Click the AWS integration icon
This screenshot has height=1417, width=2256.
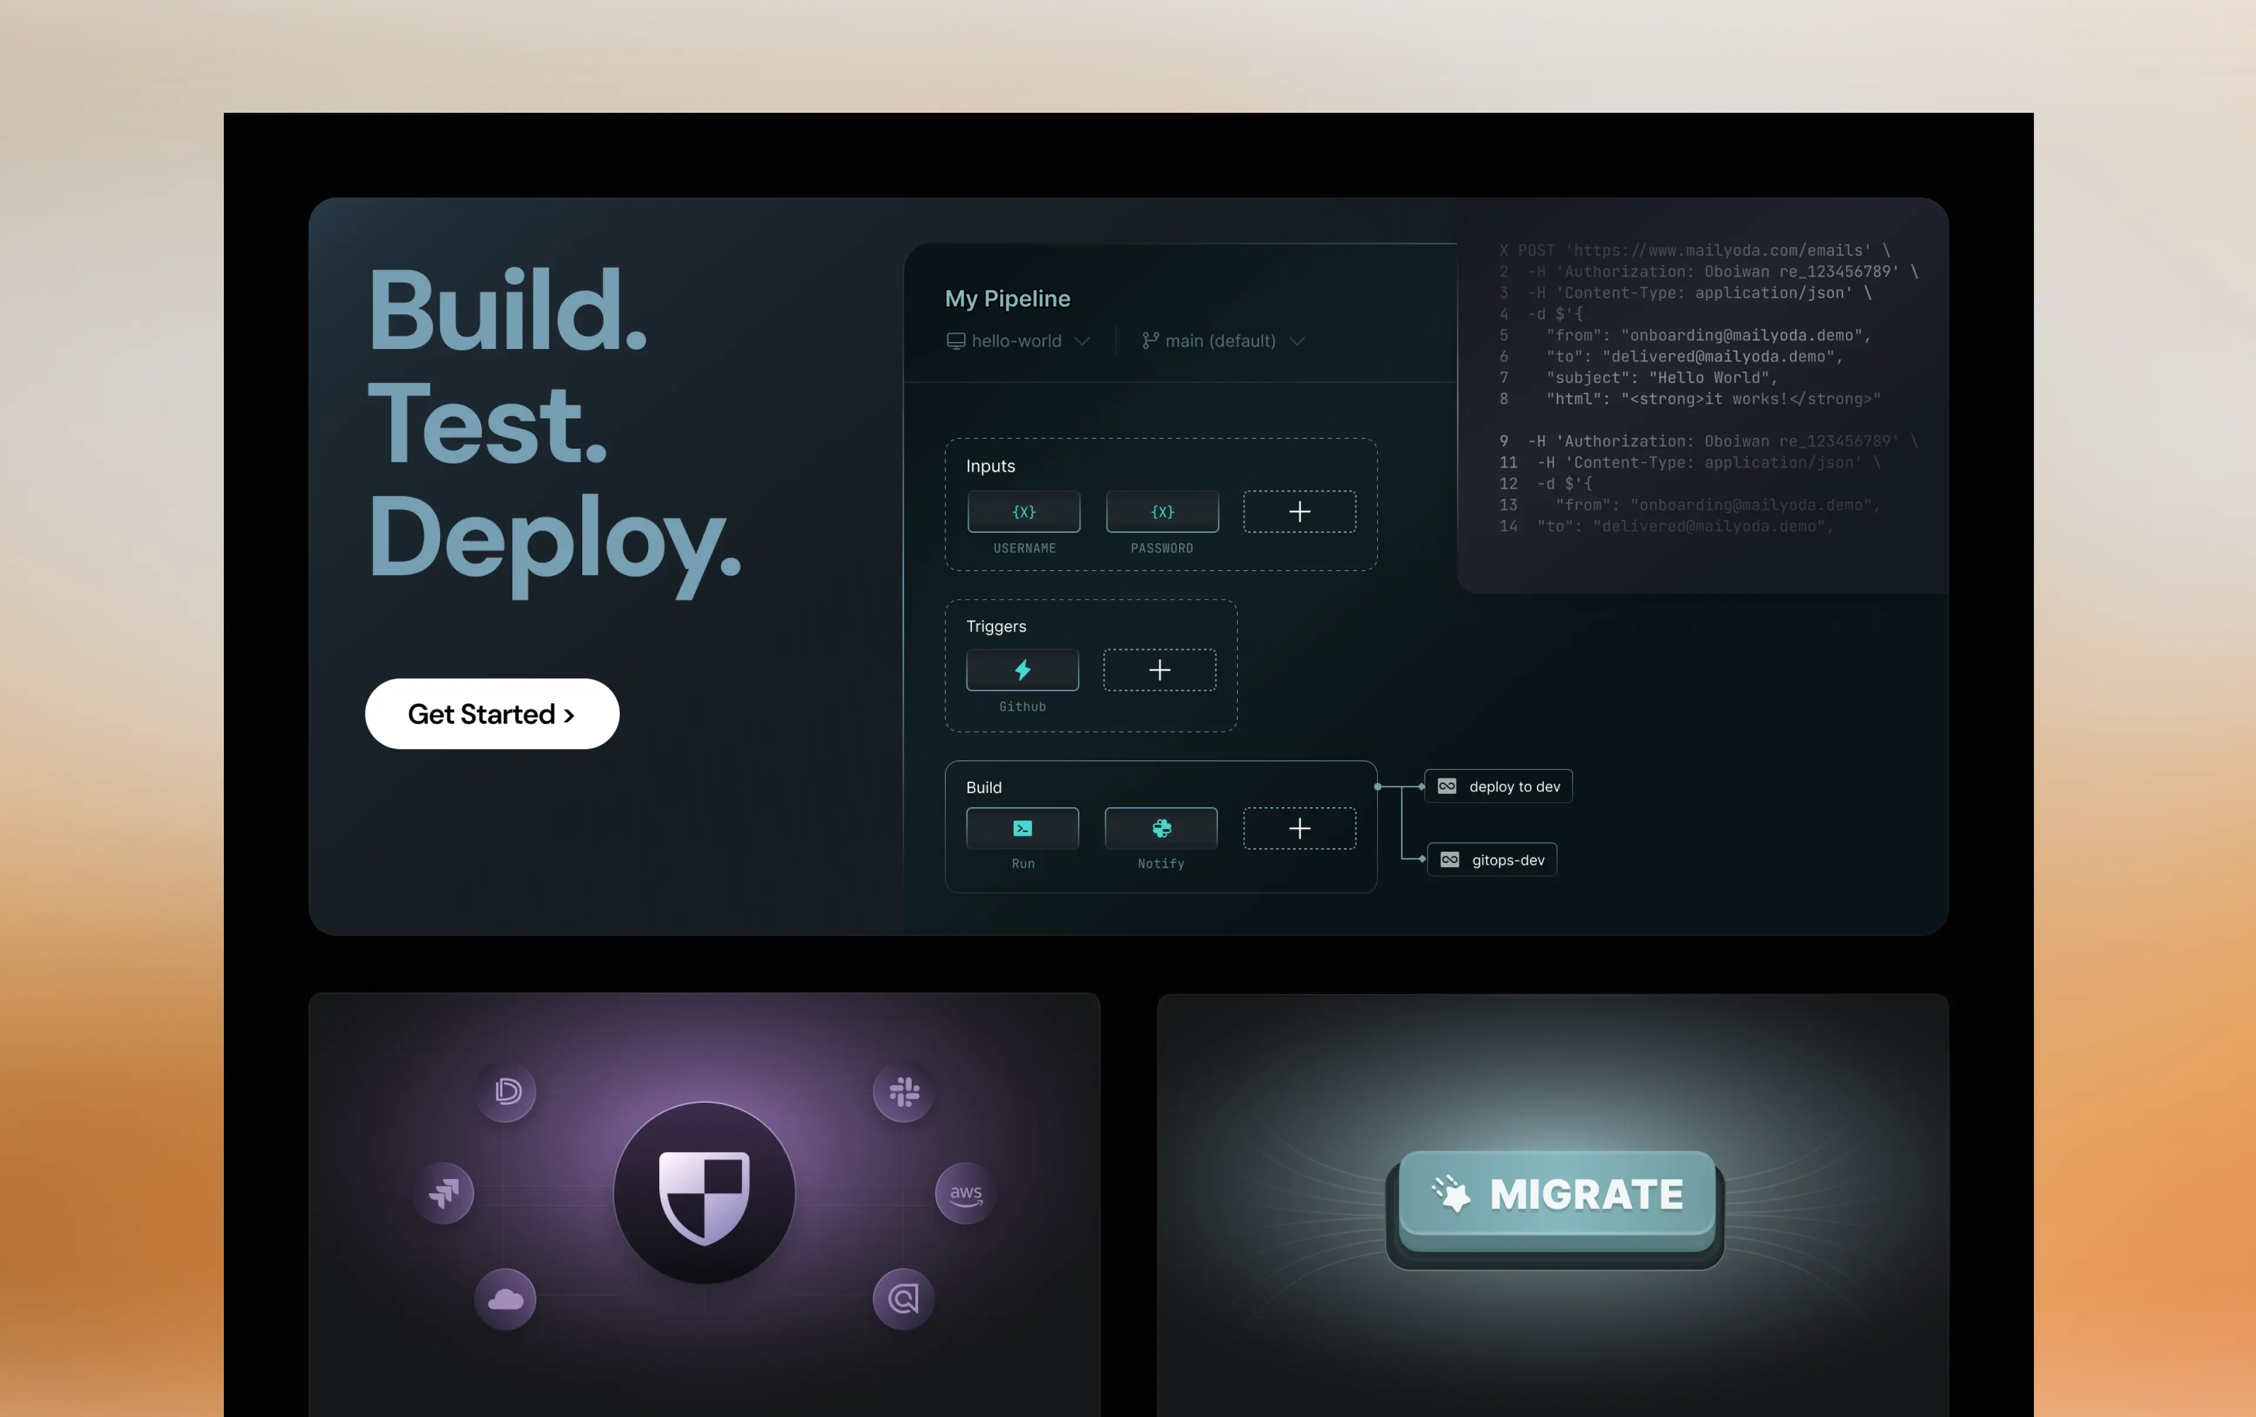[965, 1193]
